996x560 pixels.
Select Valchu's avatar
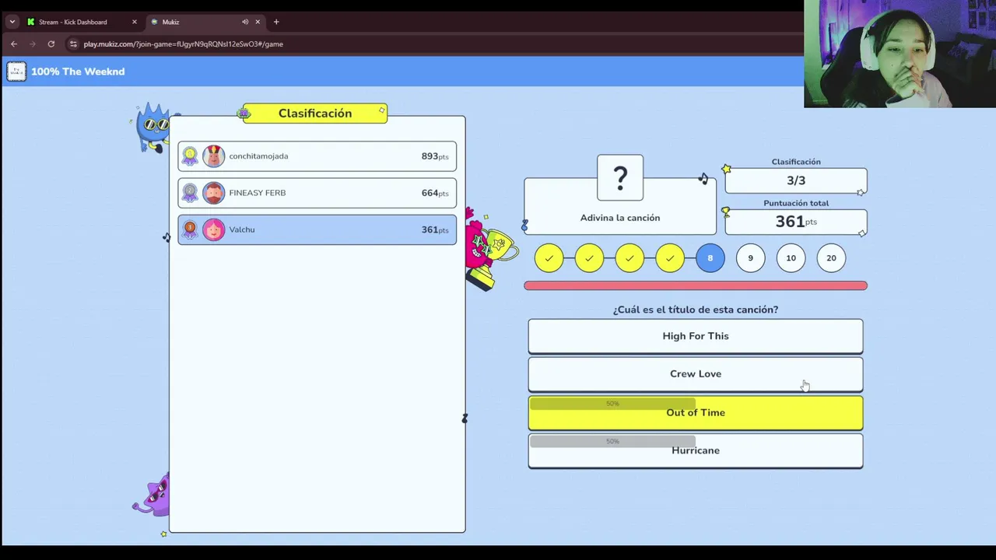[213, 229]
